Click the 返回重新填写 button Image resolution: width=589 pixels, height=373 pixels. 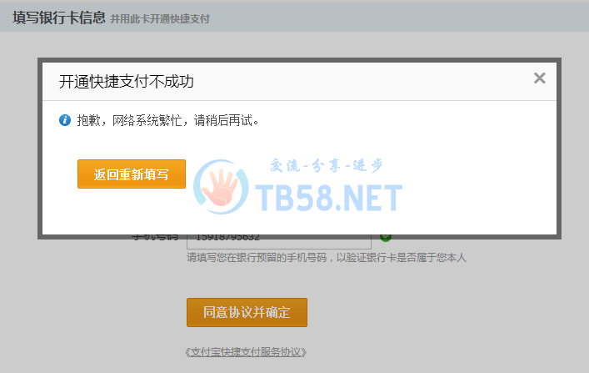(x=132, y=174)
